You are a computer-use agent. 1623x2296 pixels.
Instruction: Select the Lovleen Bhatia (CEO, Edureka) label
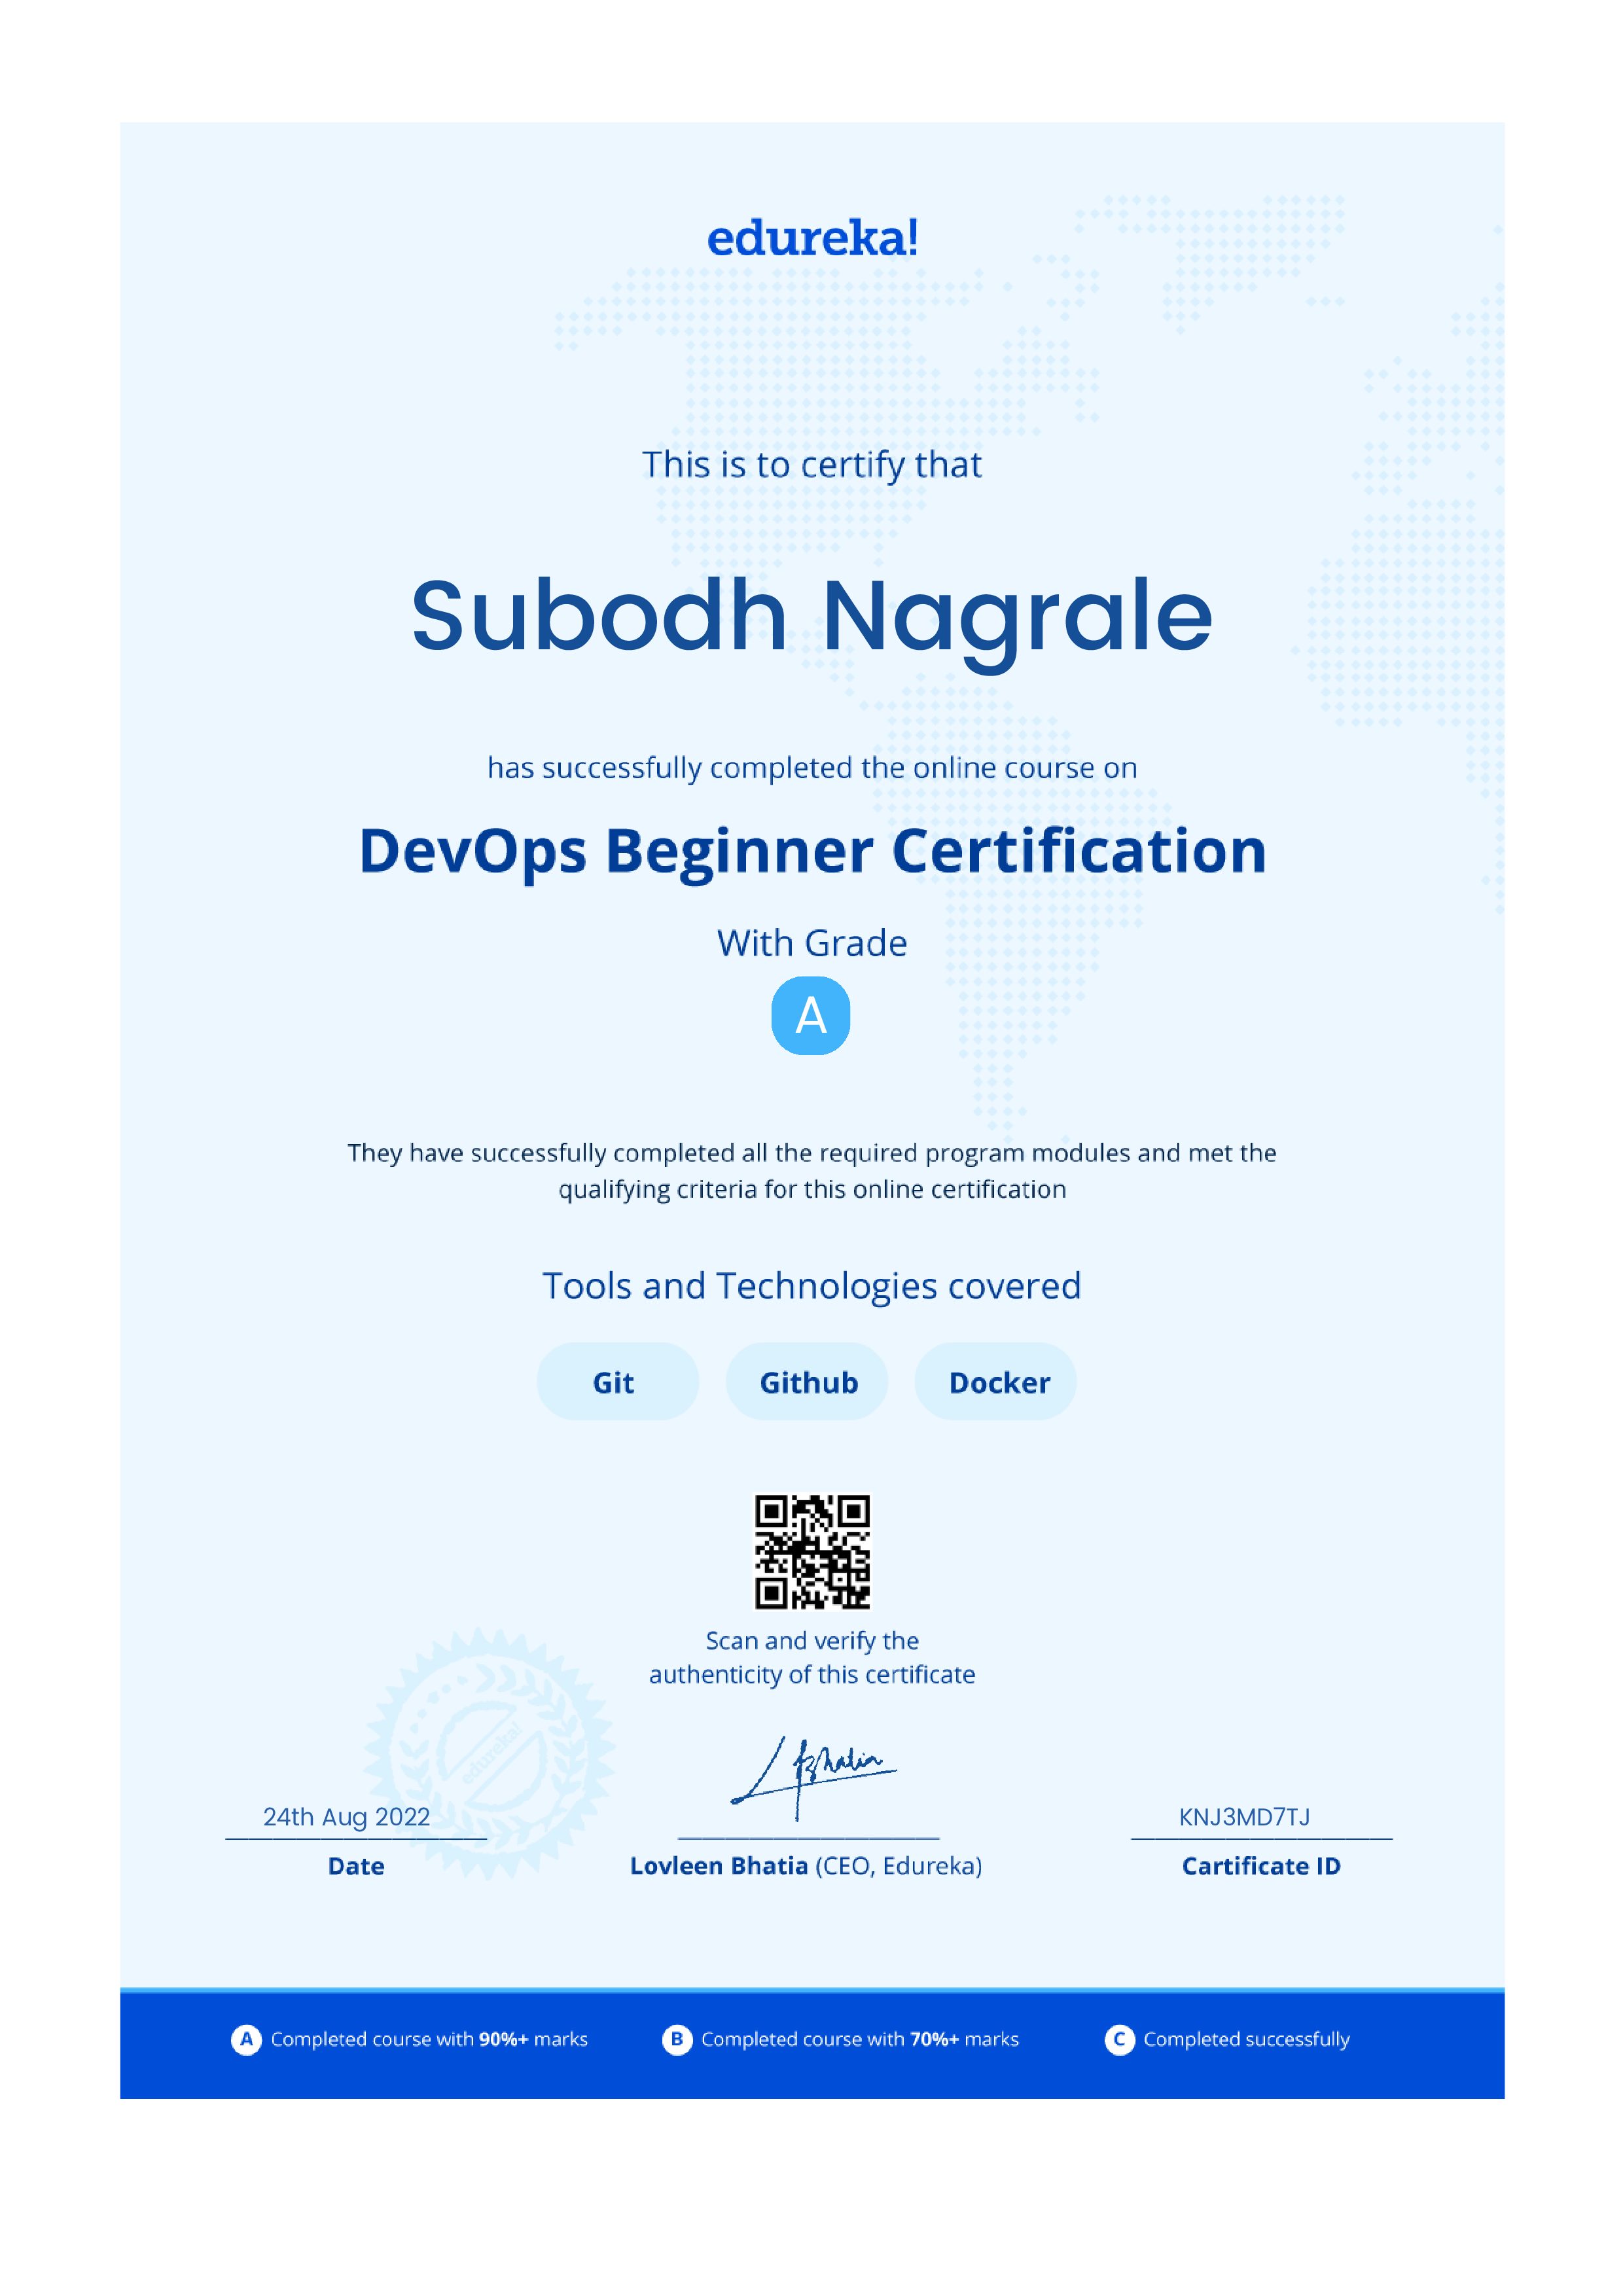coord(806,1865)
